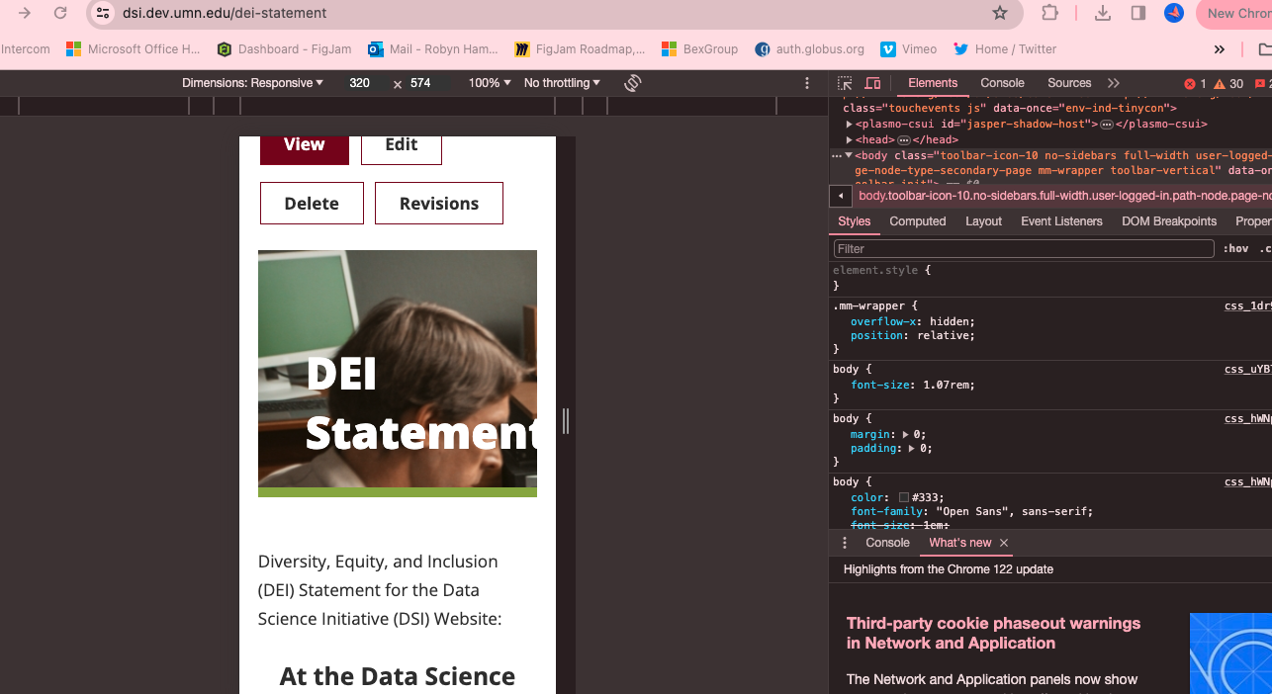Expand the head element in DOM tree
Viewport: 1272px width, 694px height.
(x=850, y=140)
